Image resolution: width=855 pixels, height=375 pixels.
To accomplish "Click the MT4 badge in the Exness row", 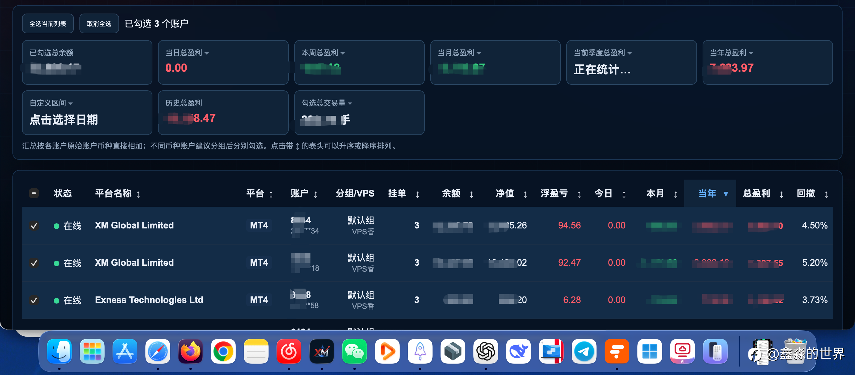I will click(259, 300).
